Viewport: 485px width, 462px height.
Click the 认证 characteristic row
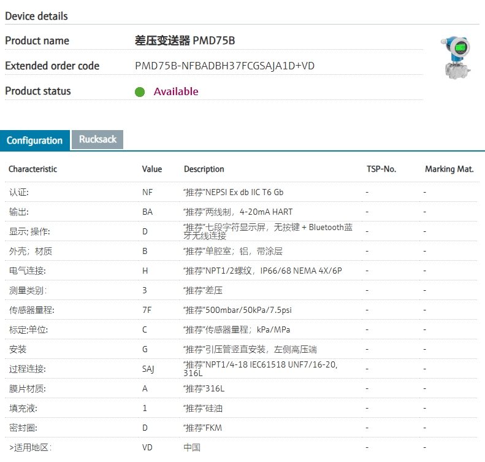19,192
